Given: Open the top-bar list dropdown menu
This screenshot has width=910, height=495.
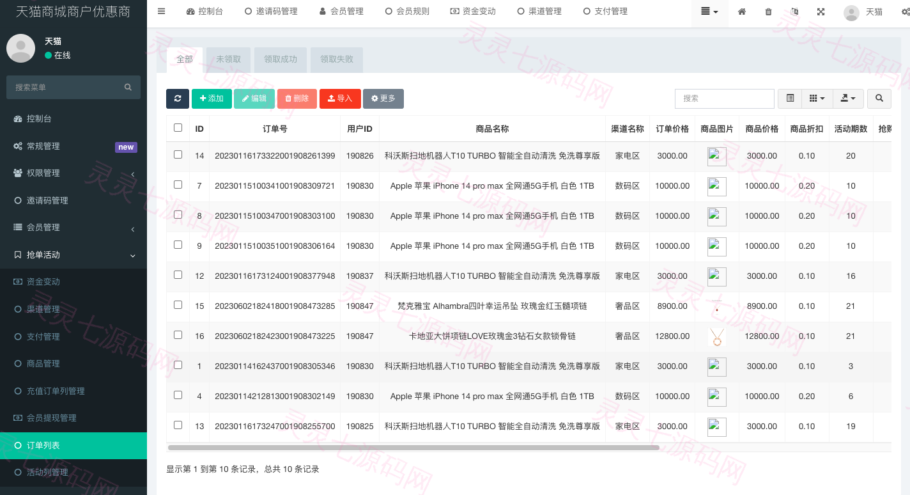Looking at the screenshot, I should click(709, 12).
